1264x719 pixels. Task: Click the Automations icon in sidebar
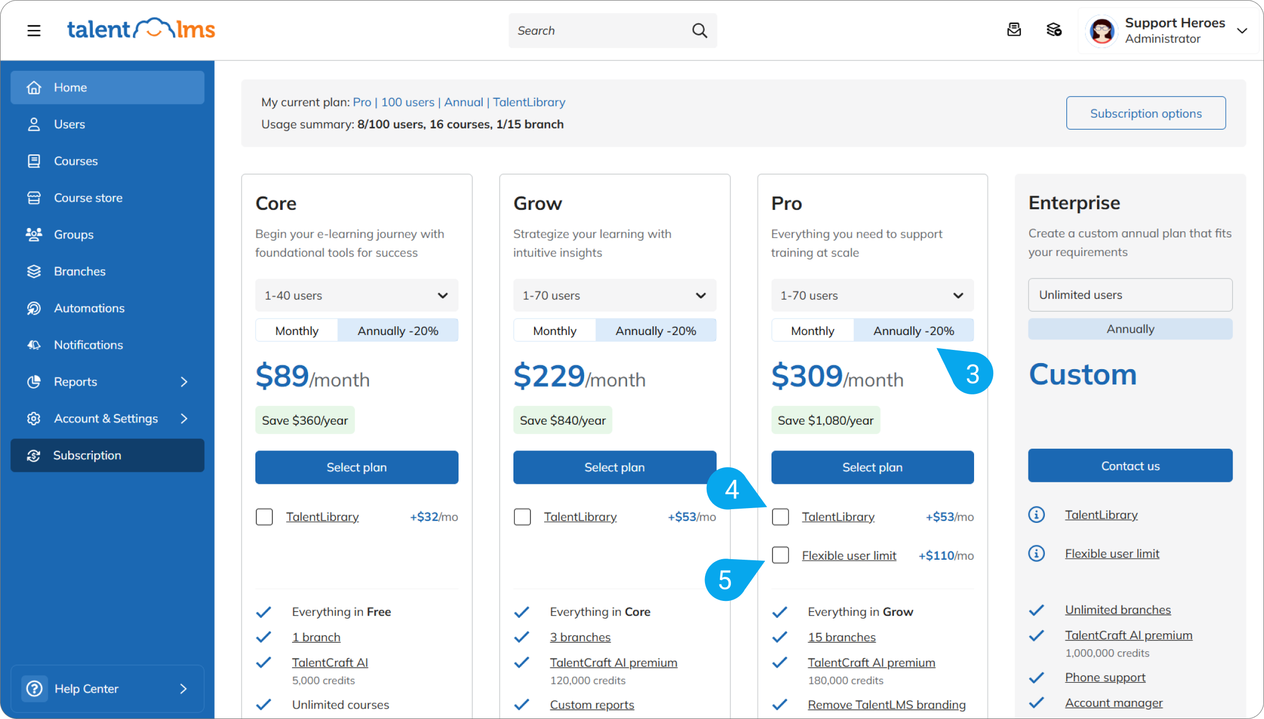[34, 308]
